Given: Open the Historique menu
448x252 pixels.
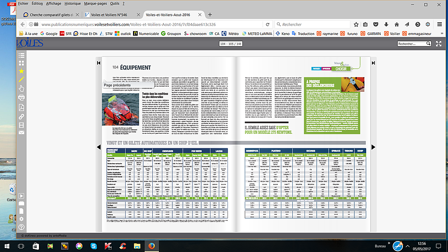Looking at the screenshot, I should 73,3.
